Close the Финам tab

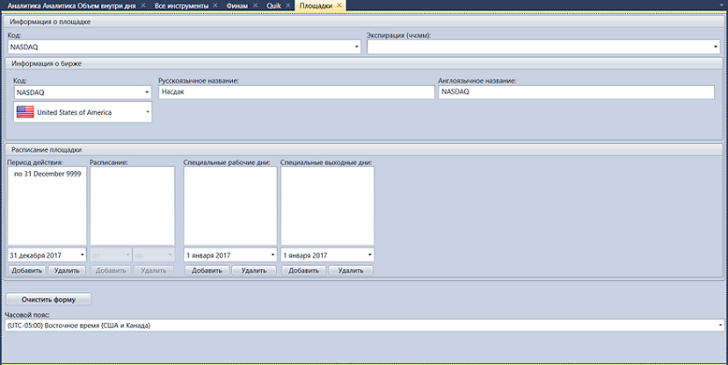pyautogui.click(x=255, y=6)
